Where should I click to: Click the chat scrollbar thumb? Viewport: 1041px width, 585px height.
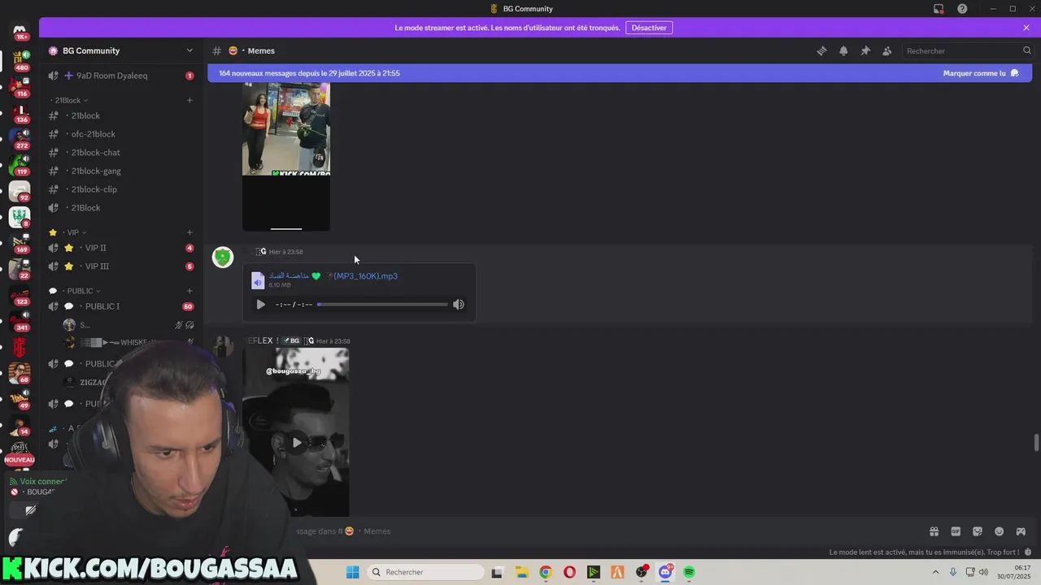[x=1036, y=443]
